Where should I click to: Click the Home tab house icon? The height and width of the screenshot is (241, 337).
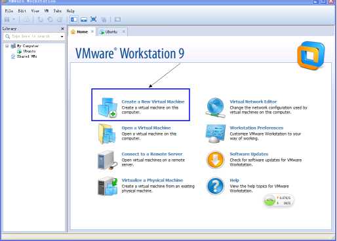pos(73,32)
